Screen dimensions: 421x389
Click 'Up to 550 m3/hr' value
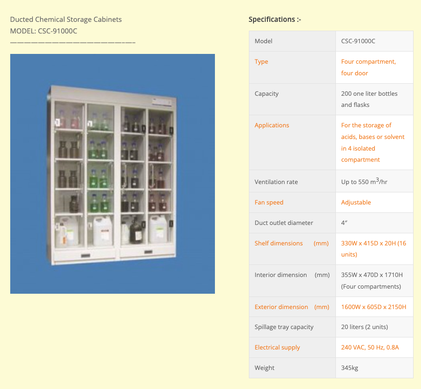tap(364, 181)
